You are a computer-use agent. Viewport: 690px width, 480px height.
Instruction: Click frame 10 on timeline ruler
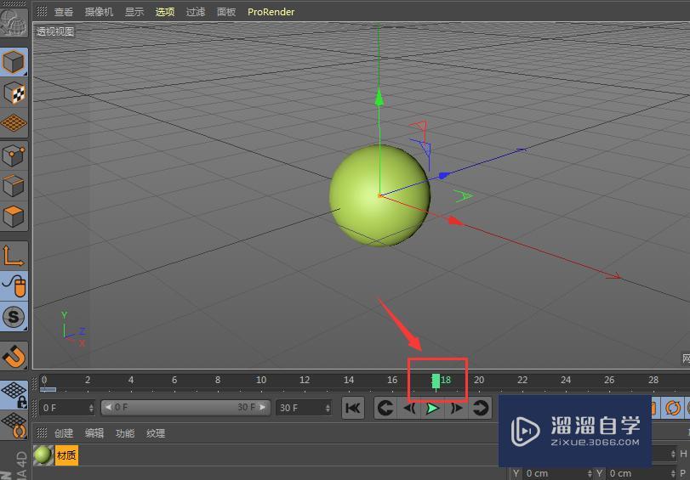[x=261, y=380]
